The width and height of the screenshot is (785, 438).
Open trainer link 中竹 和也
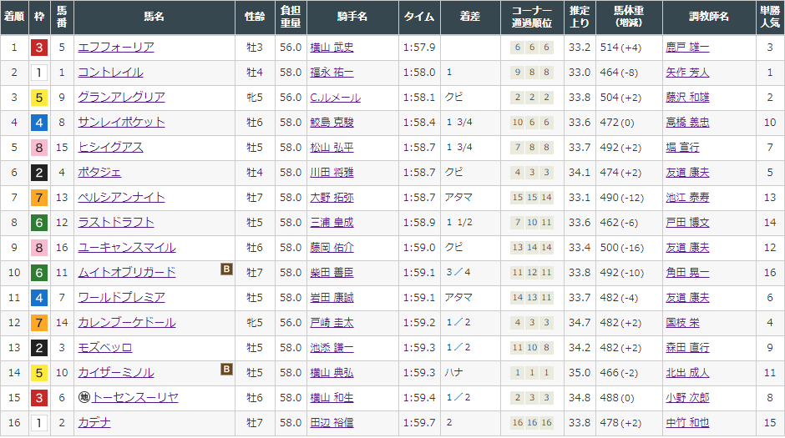pyautogui.click(x=687, y=422)
